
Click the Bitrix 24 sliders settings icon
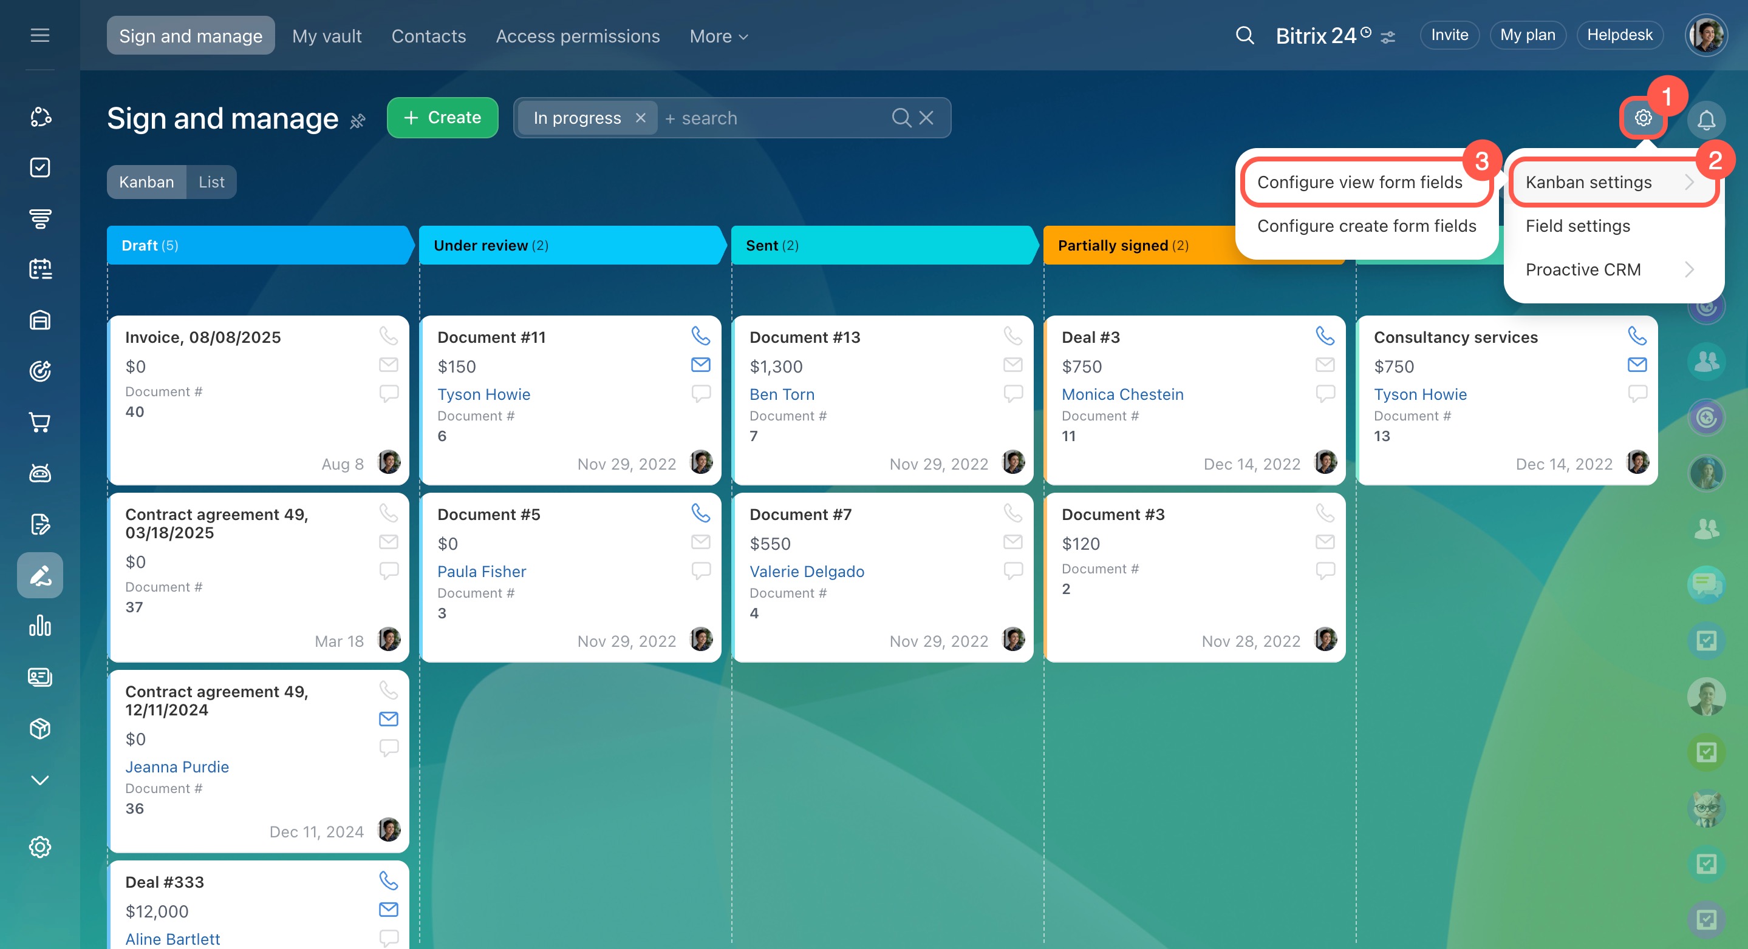point(1388,36)
